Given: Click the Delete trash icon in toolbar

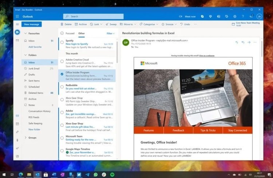Looking at the screenshot, I should click(62, 24).
